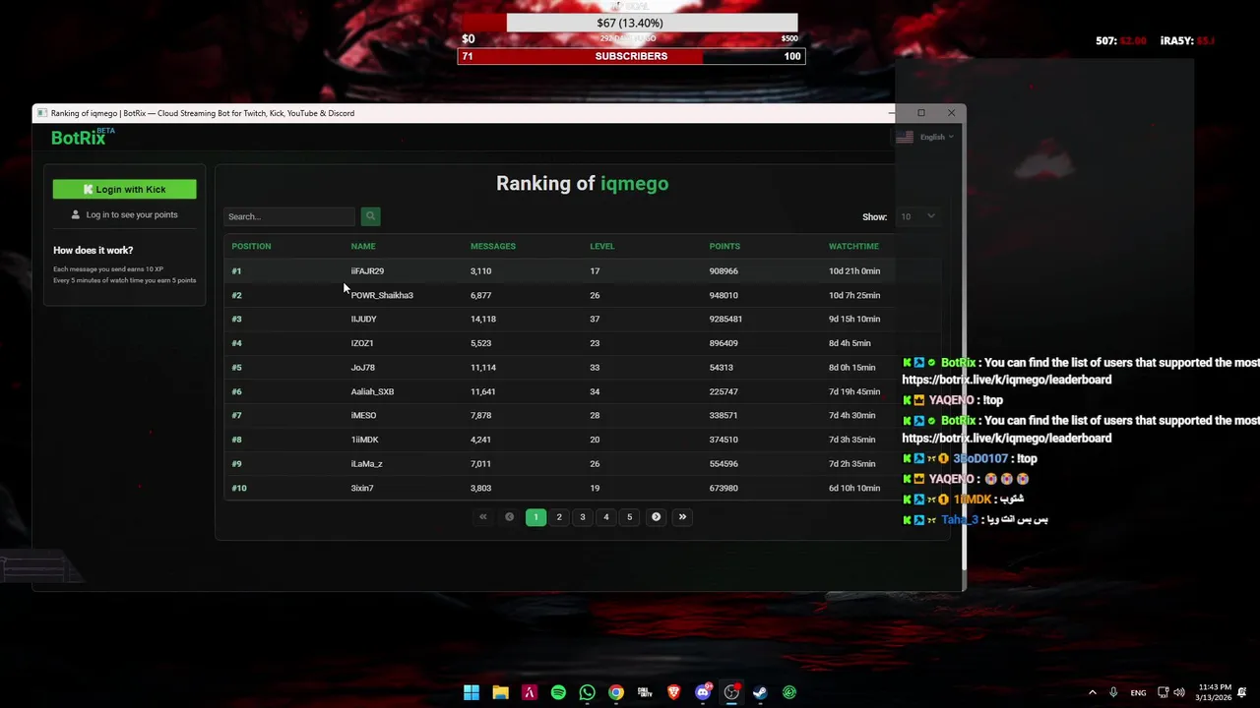Open the Show 10 rows dropdown
Image resolution: width=1260 pixels, height=708 pixels.
(916, 216)
